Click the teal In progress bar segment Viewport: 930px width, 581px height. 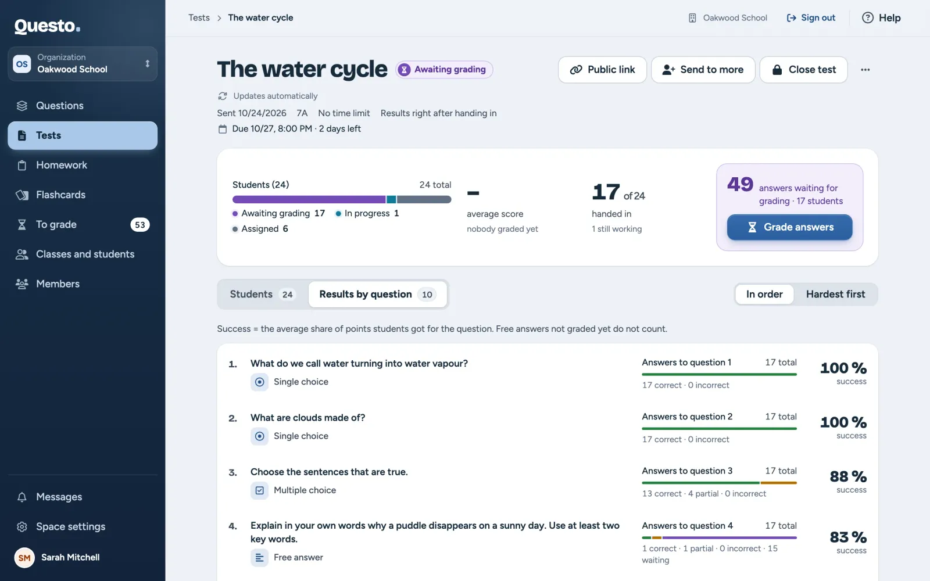click(391, 199)
